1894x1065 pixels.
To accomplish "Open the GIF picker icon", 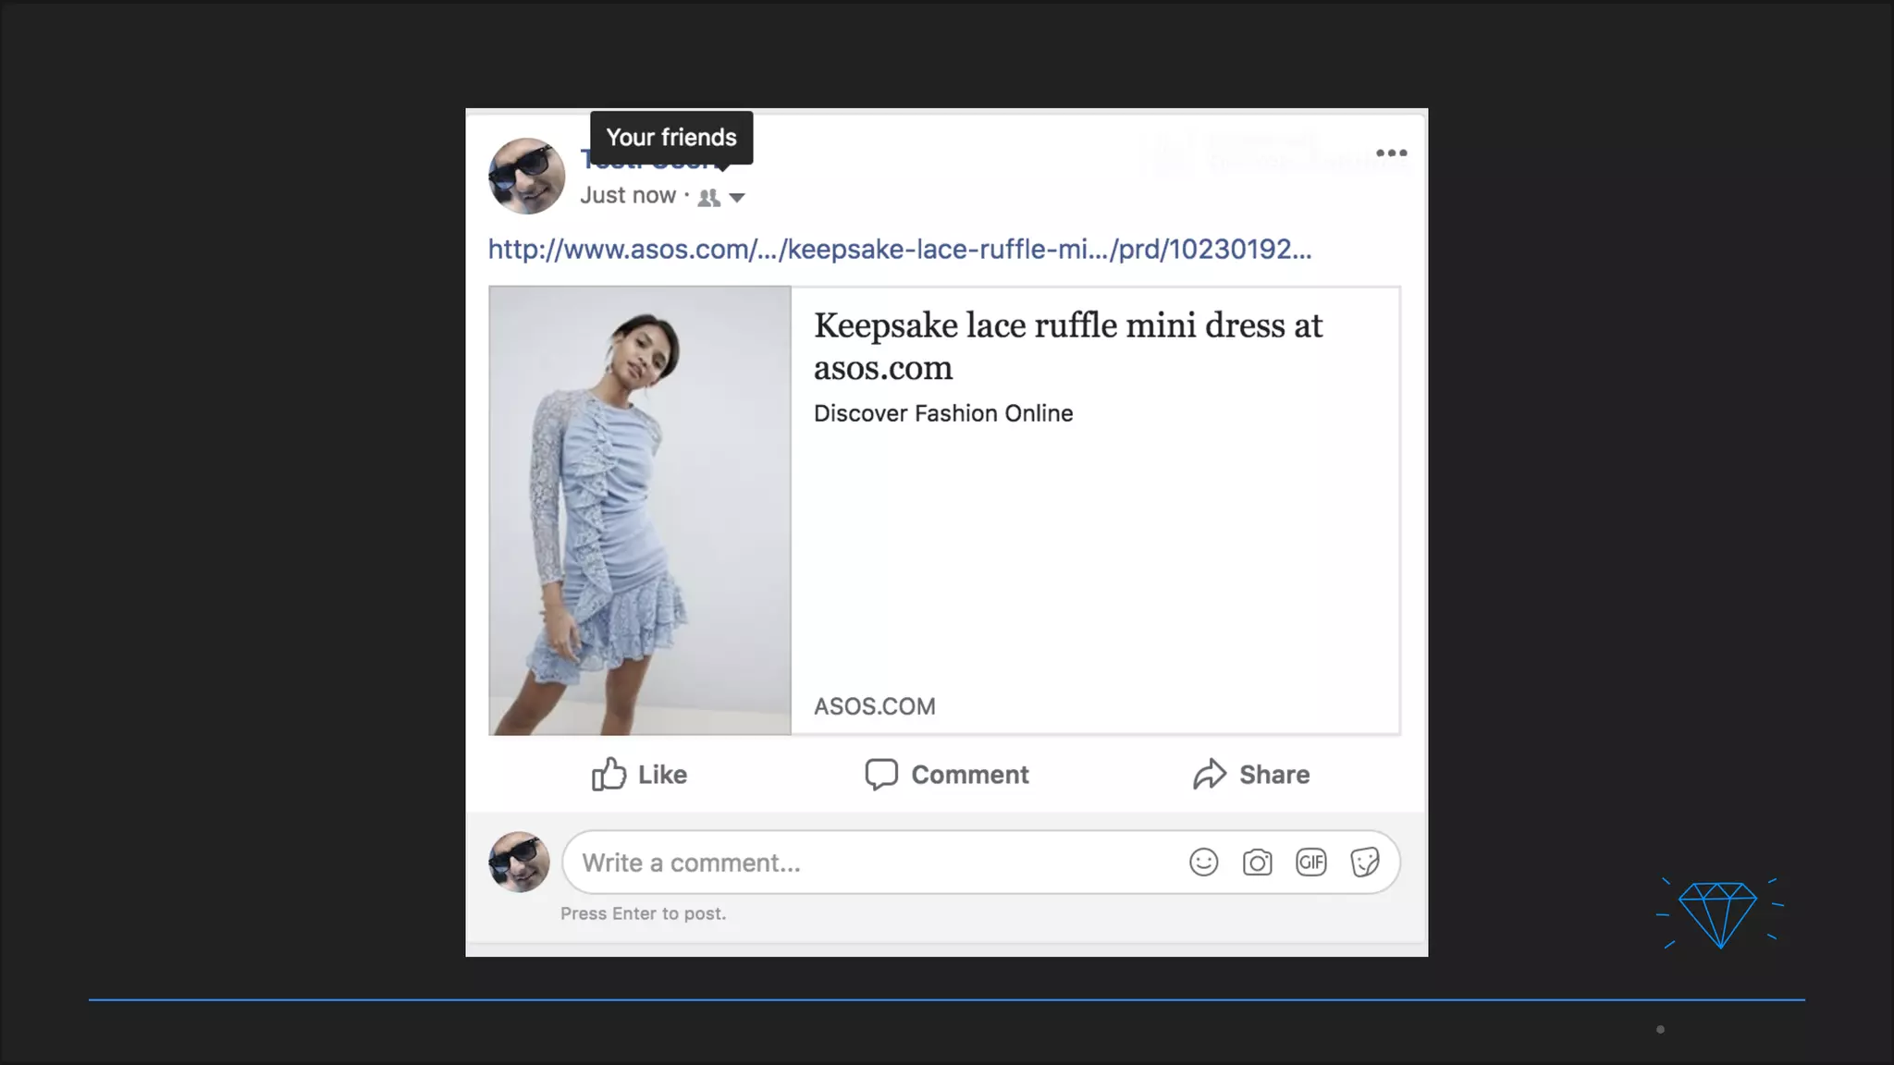I will coord(1310,863).
